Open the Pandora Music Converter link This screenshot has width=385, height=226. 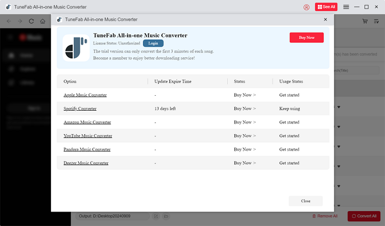[87, 149]
